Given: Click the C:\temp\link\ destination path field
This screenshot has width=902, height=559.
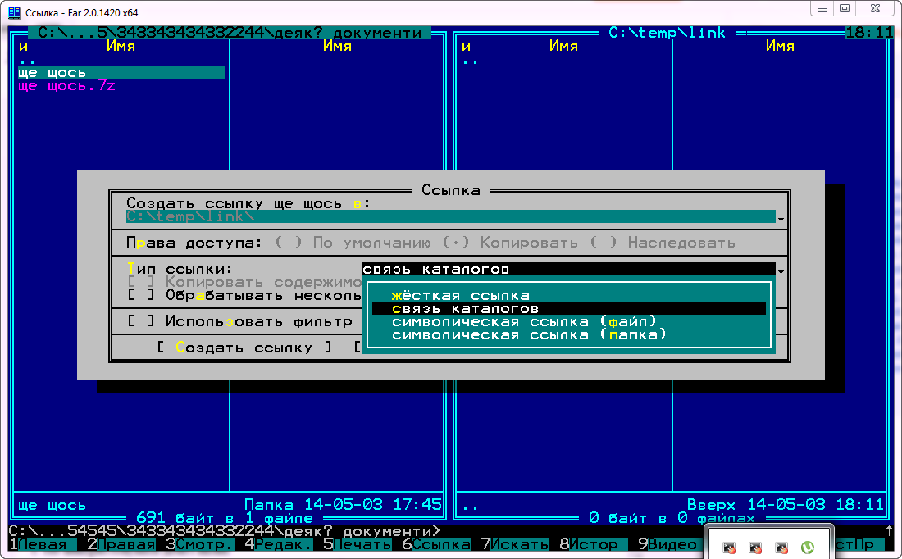Looking at the screenshot, I should [449, 216].
